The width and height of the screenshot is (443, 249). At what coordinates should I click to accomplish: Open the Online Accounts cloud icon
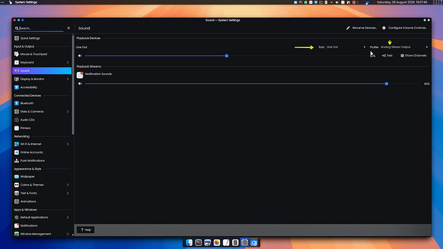[x=17, y=153]
